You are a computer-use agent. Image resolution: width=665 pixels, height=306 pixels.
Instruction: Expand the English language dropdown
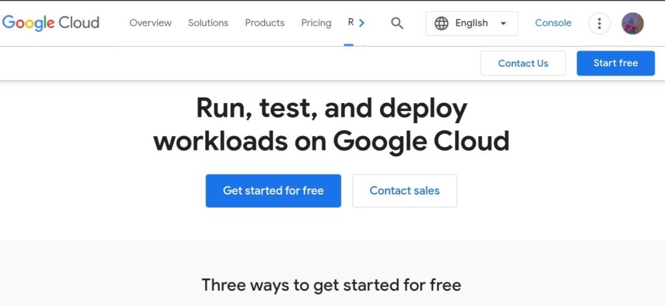[x=471, y=23]
